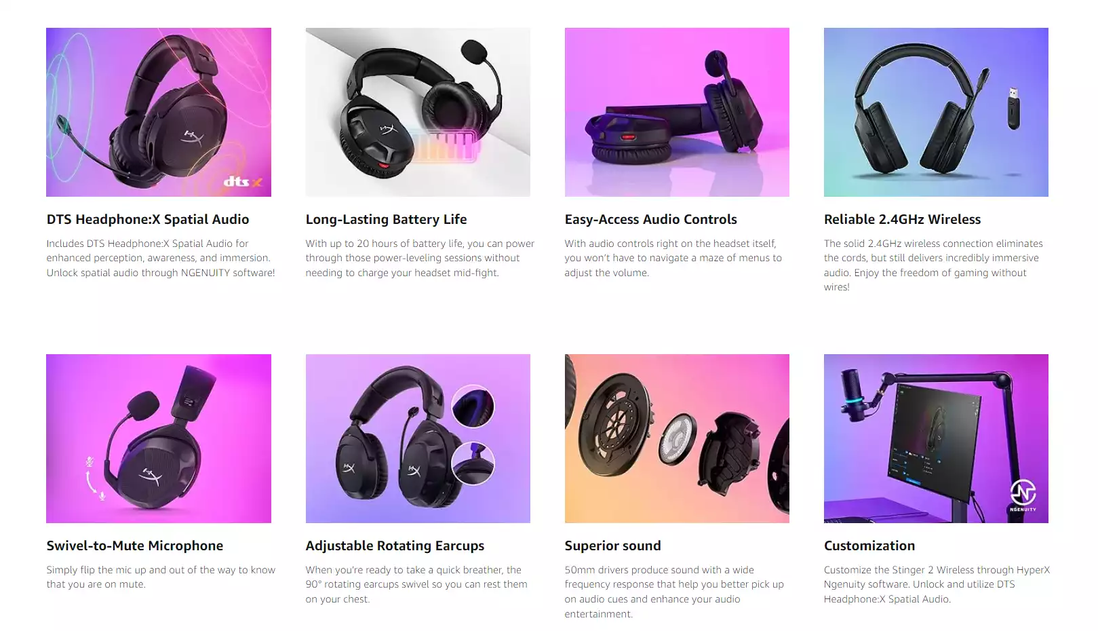
Task: Click the upper circular earcup close-up
Action: click(473, 406)
